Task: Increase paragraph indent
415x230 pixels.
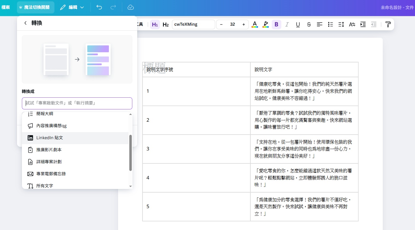Action: point(363,24)
